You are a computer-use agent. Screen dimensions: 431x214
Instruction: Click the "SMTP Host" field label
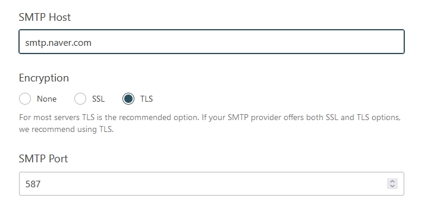tap(45, 17)
